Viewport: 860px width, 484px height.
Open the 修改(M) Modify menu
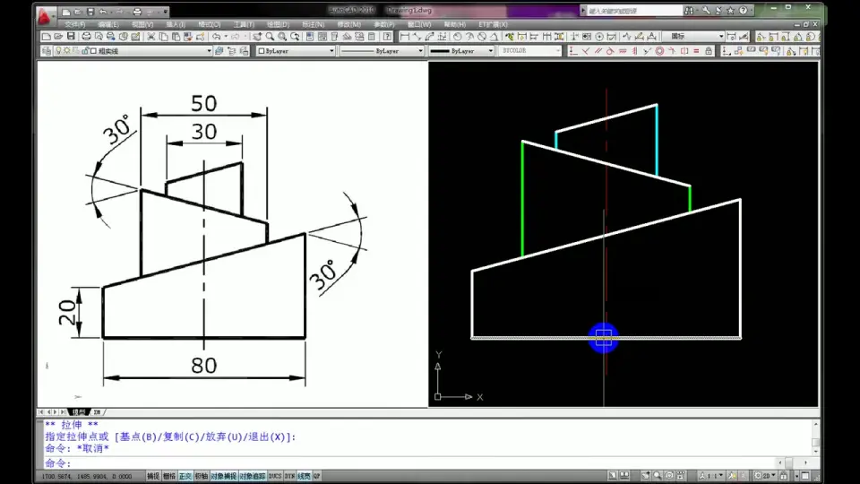(x=348, y=25)
